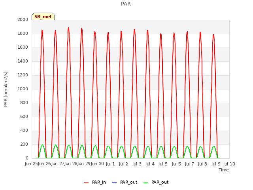The width and height of the screenshot is (253, 190).
Task: Click the Jul 2 x-axis date label
Action: pyautogui.click(x=123, y=164)
